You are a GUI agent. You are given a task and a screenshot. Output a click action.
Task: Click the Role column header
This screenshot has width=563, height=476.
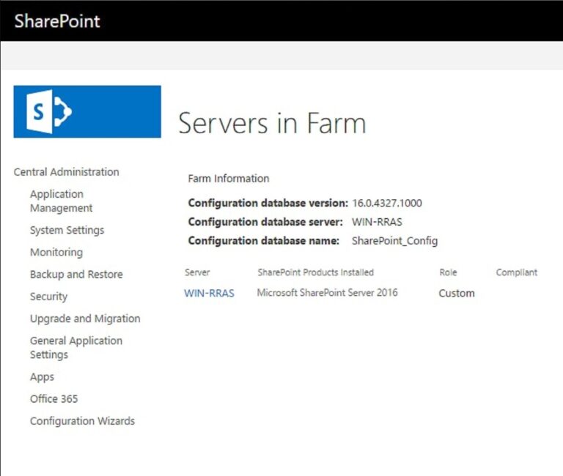[448, 272]
